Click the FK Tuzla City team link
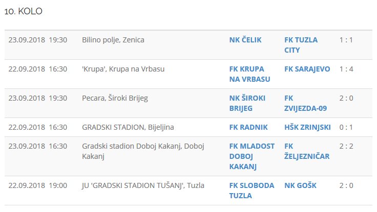 click(301, 45)
